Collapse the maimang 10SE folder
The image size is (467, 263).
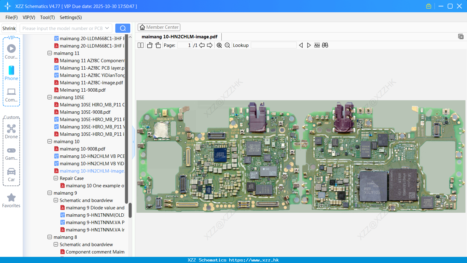point(50,97)
